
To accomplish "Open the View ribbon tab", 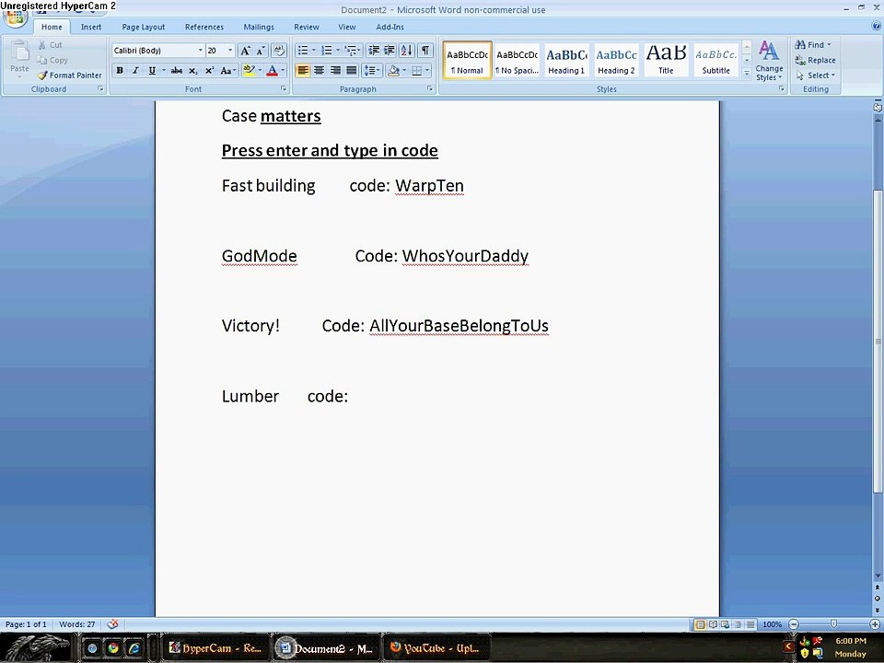I will 347,27.
